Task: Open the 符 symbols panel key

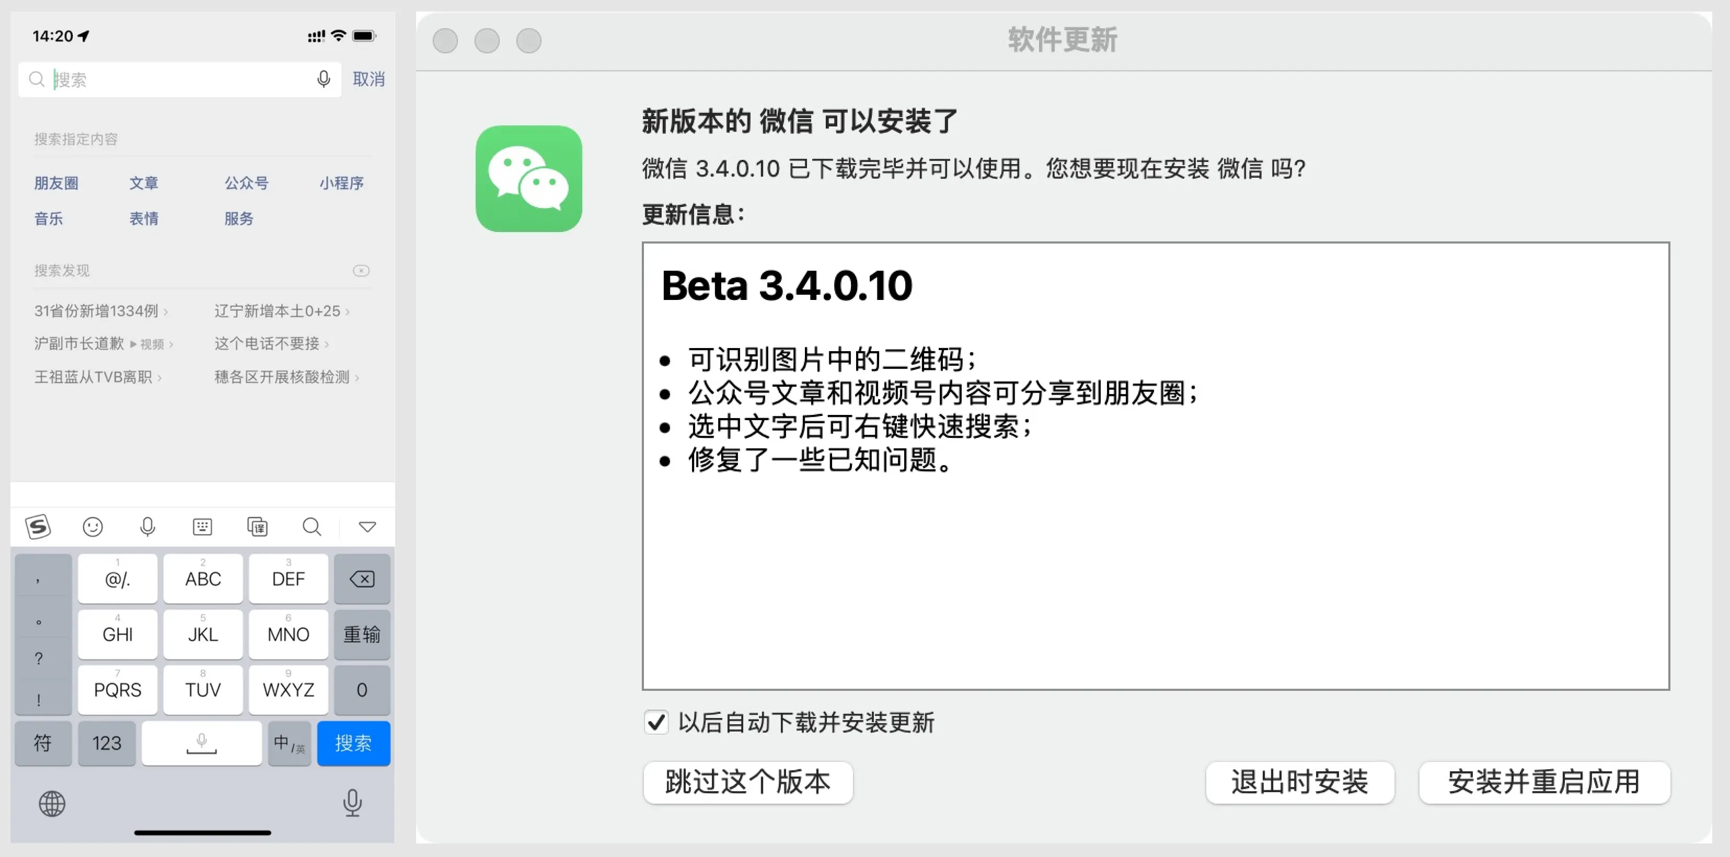Action: [43, 744]
